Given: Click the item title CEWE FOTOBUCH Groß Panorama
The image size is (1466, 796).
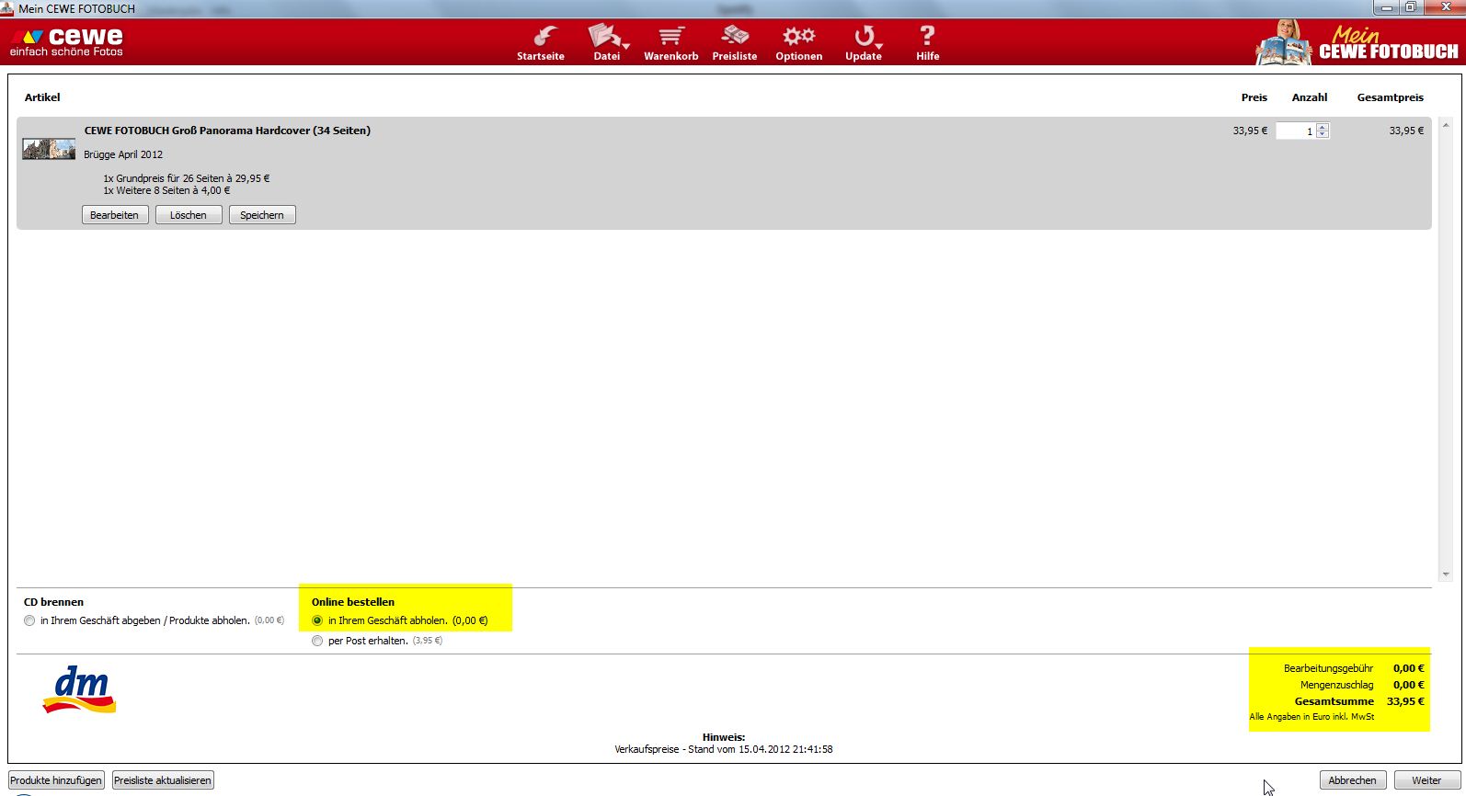Looking at the screenshot, I should point(227,131).
